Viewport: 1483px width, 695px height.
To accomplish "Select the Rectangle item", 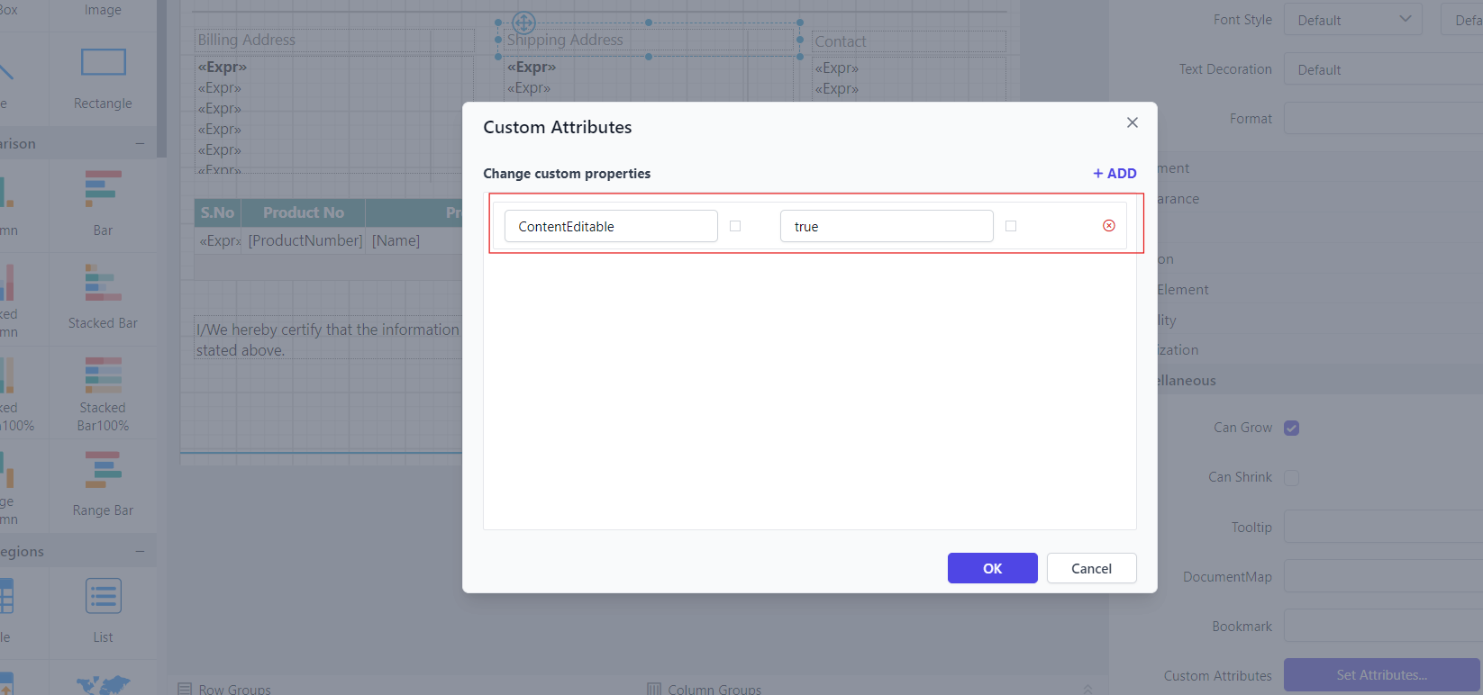I will [103, 79].
